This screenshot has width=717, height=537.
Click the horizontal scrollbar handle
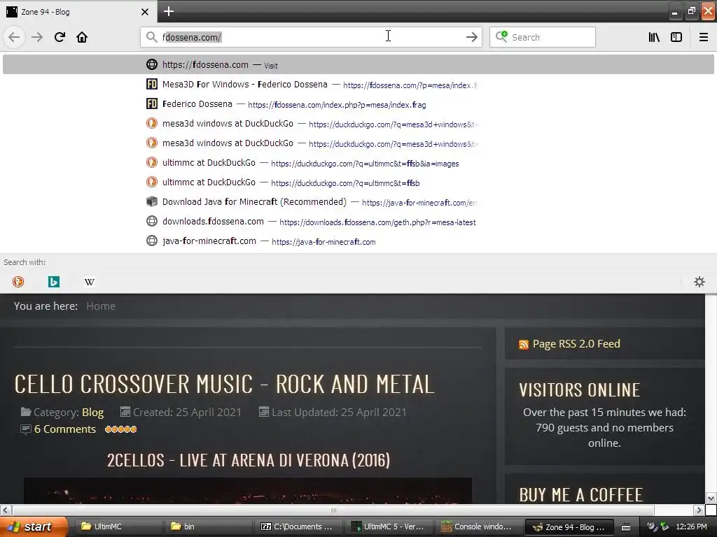[x=333, y=510]
